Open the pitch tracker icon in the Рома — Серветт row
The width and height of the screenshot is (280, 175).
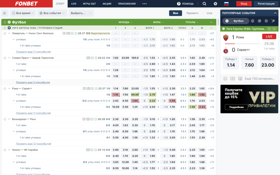pos(88,89)
